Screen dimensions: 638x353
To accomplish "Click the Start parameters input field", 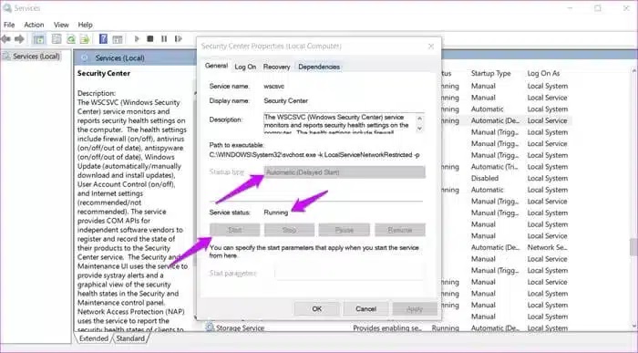I will [349, 273].
